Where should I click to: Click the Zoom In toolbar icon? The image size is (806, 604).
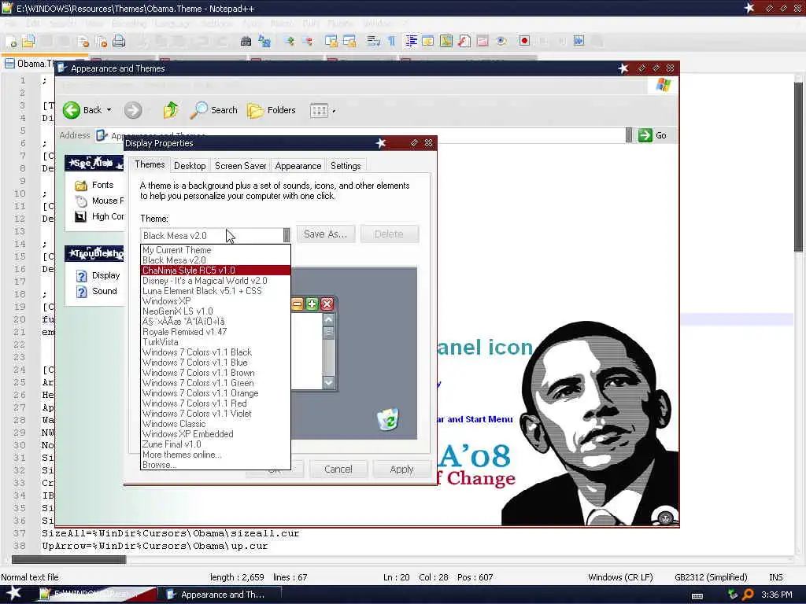[x=290, y=41]
